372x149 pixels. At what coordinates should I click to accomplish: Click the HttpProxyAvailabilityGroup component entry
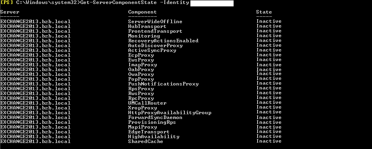pos(170,113)
